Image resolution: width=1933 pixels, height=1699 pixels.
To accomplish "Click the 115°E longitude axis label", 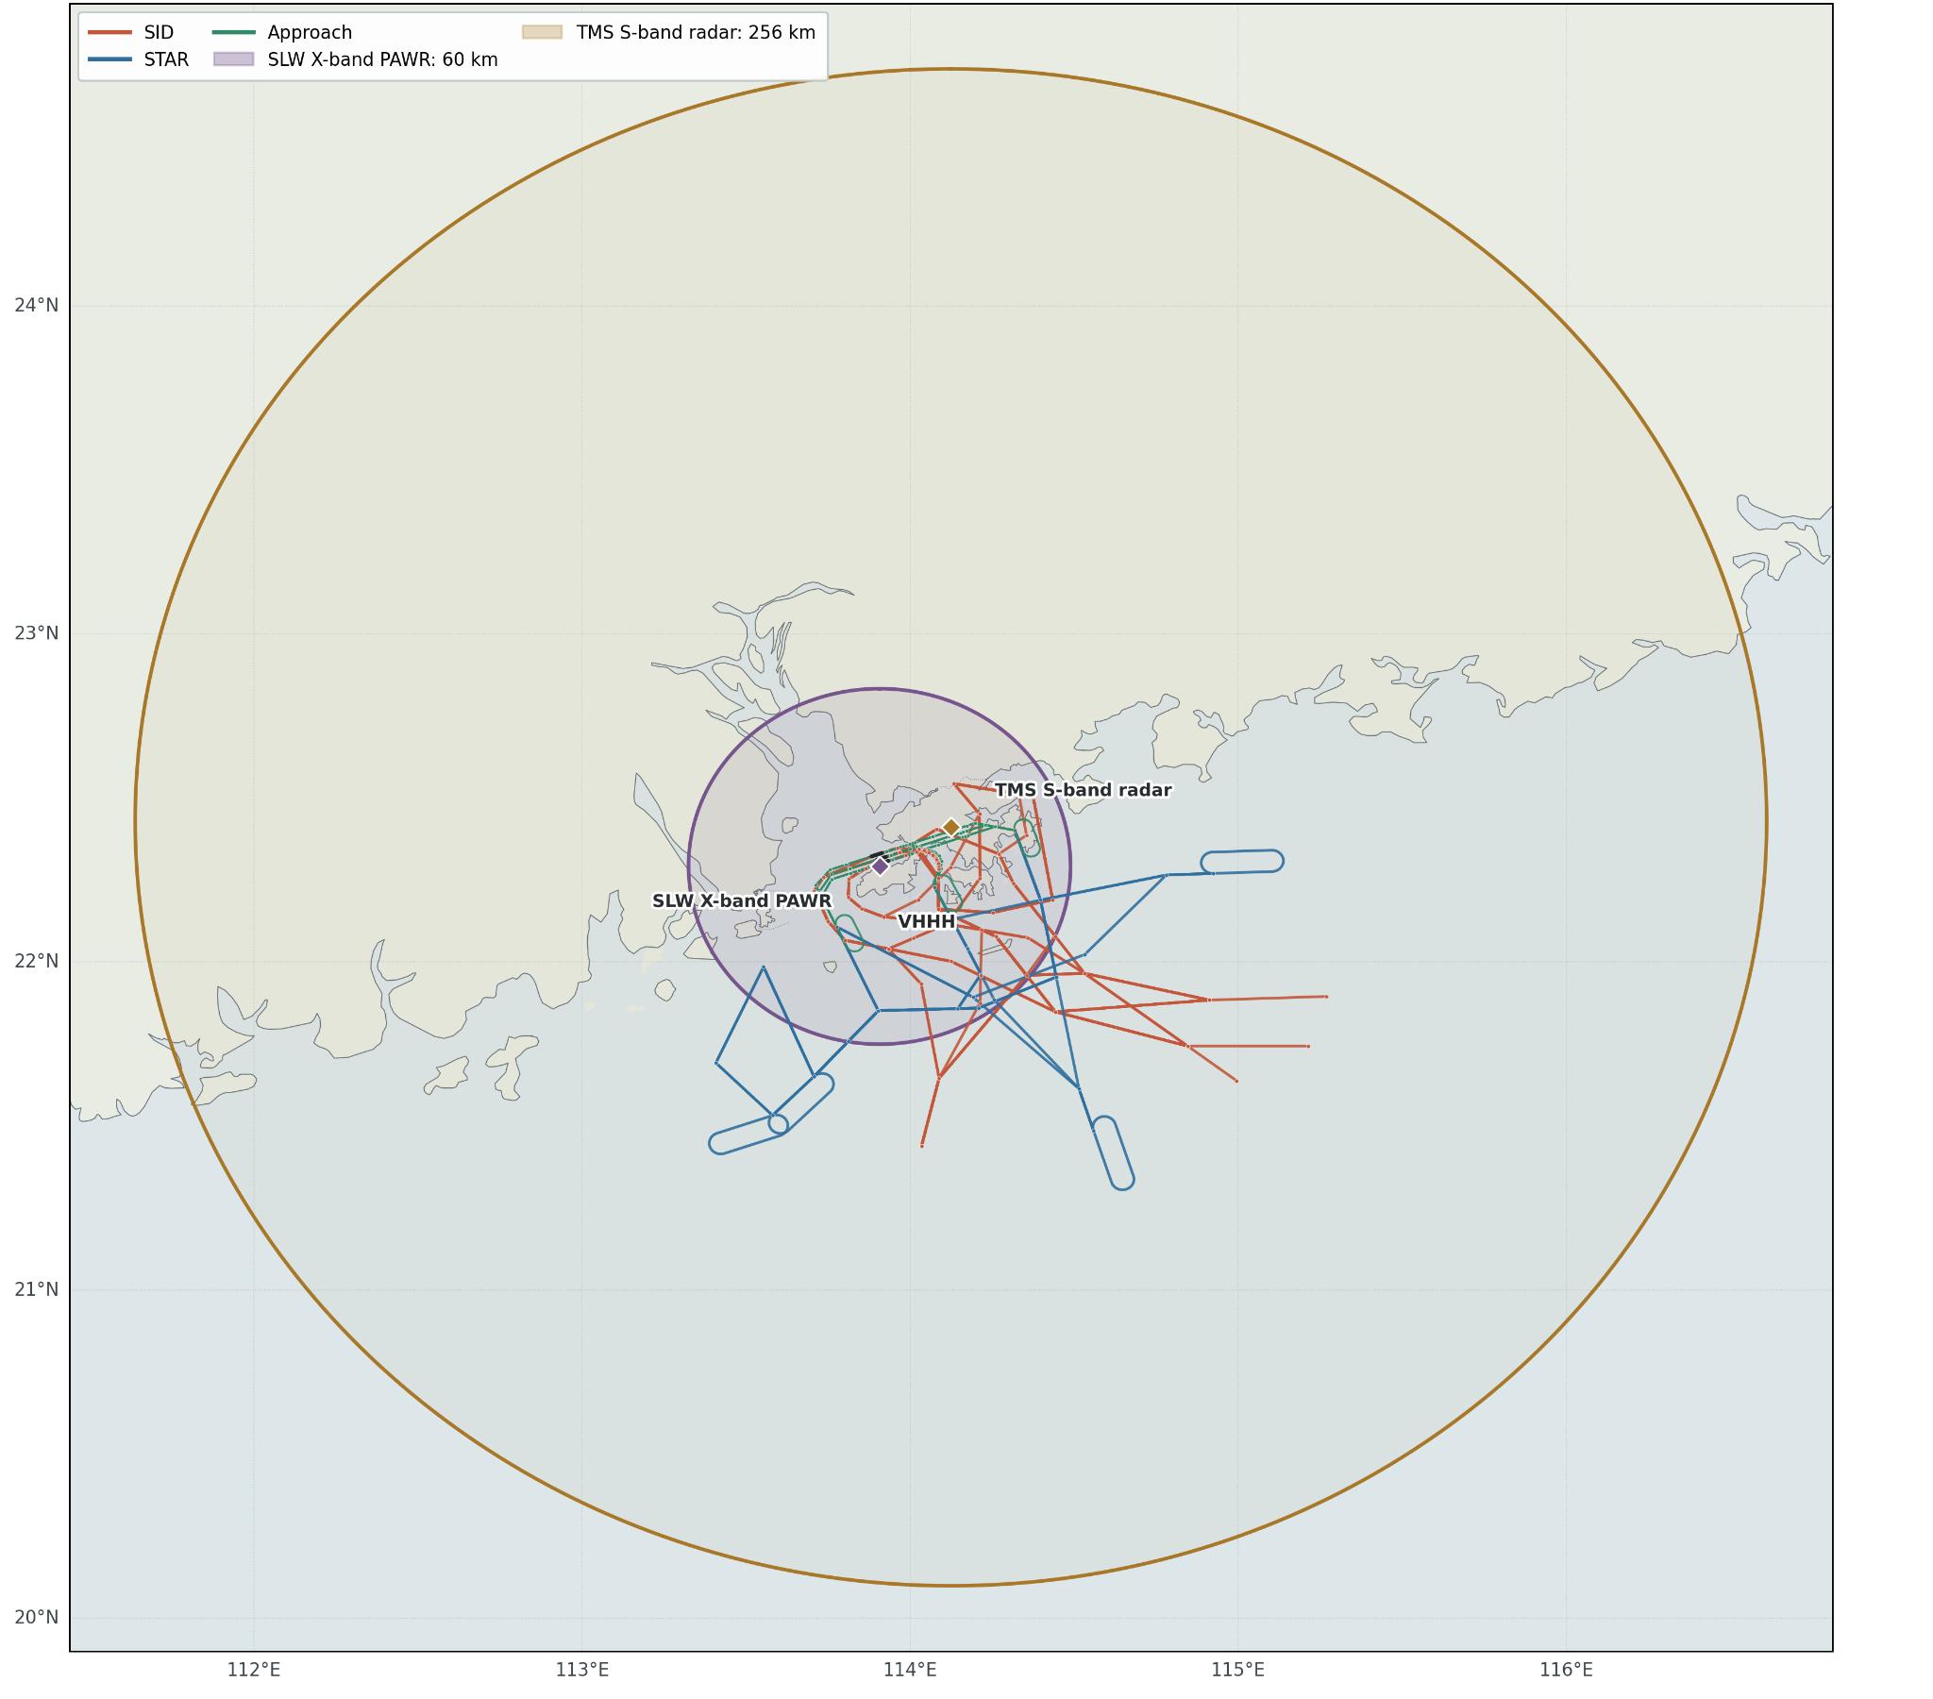I will pyautogui.click(x=1238, y=1670).
